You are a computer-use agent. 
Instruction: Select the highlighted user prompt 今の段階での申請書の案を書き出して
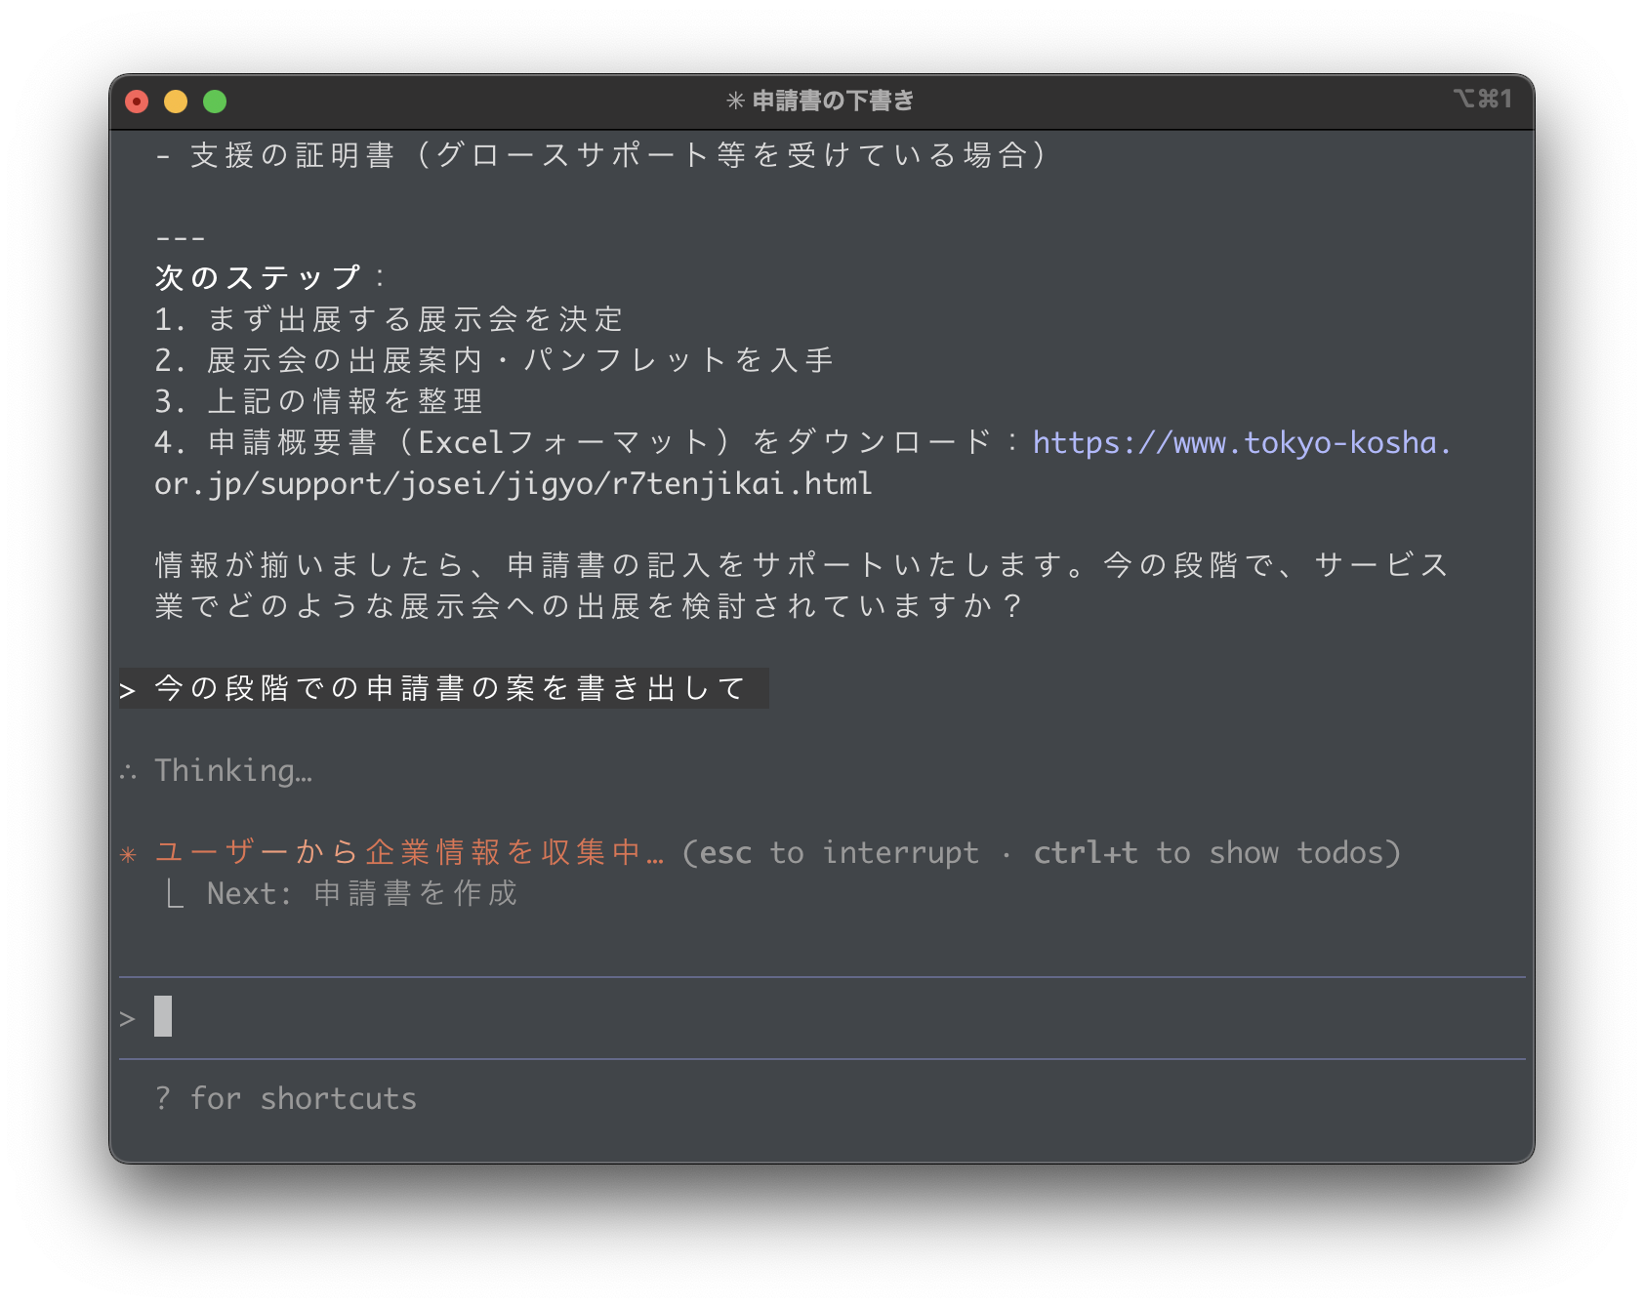coord(449,689)
